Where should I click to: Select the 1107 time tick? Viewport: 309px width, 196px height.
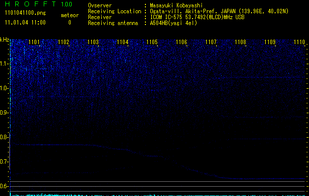[x=211, y=43]
